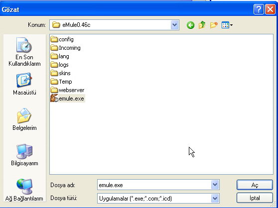This screenshot has height=208, width=278.
Task: Select the Incoming folder icon
Action: click(x=54, y=48)
